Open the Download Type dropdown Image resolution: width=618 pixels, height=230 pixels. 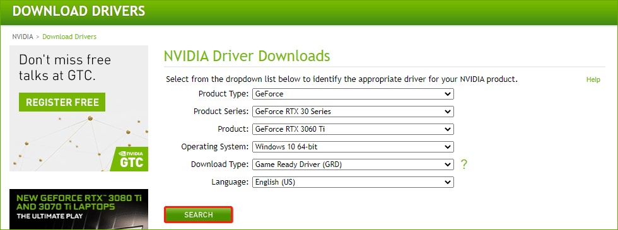click(x=353, y=164)
